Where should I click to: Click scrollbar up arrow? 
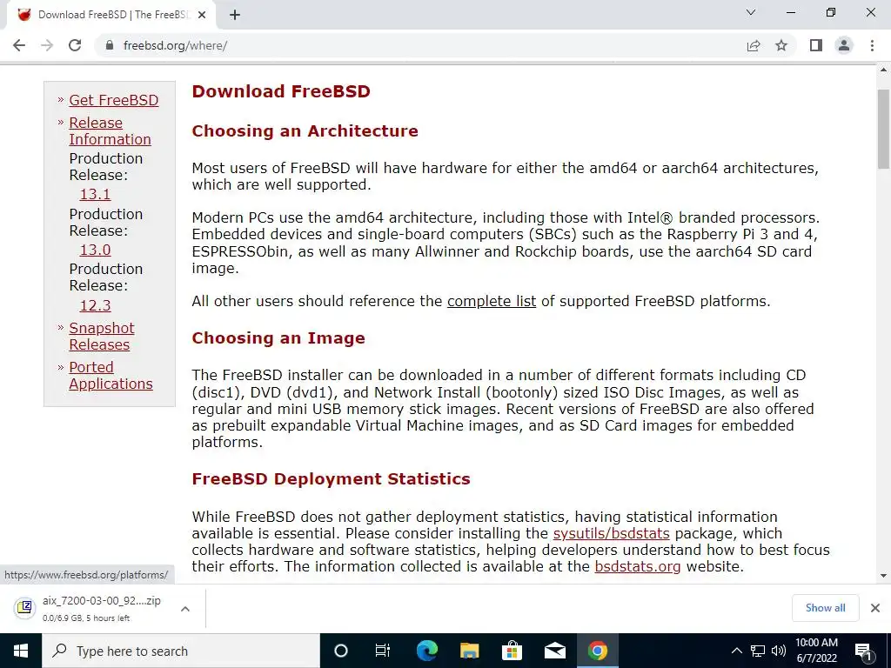click(884, 70)
